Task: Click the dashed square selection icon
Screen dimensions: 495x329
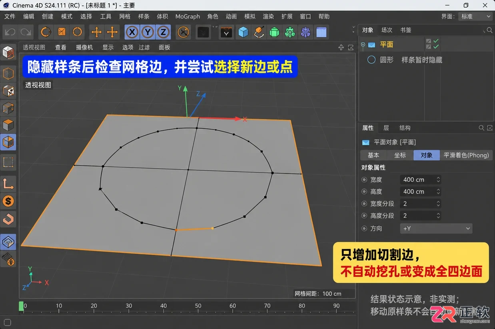Action: click(8, 162)
